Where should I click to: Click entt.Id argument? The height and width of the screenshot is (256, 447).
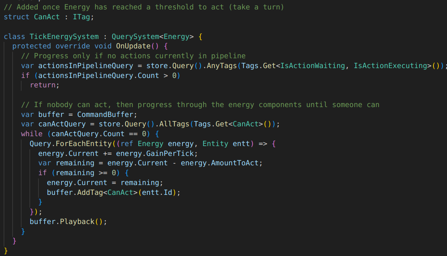pos(157,192)
